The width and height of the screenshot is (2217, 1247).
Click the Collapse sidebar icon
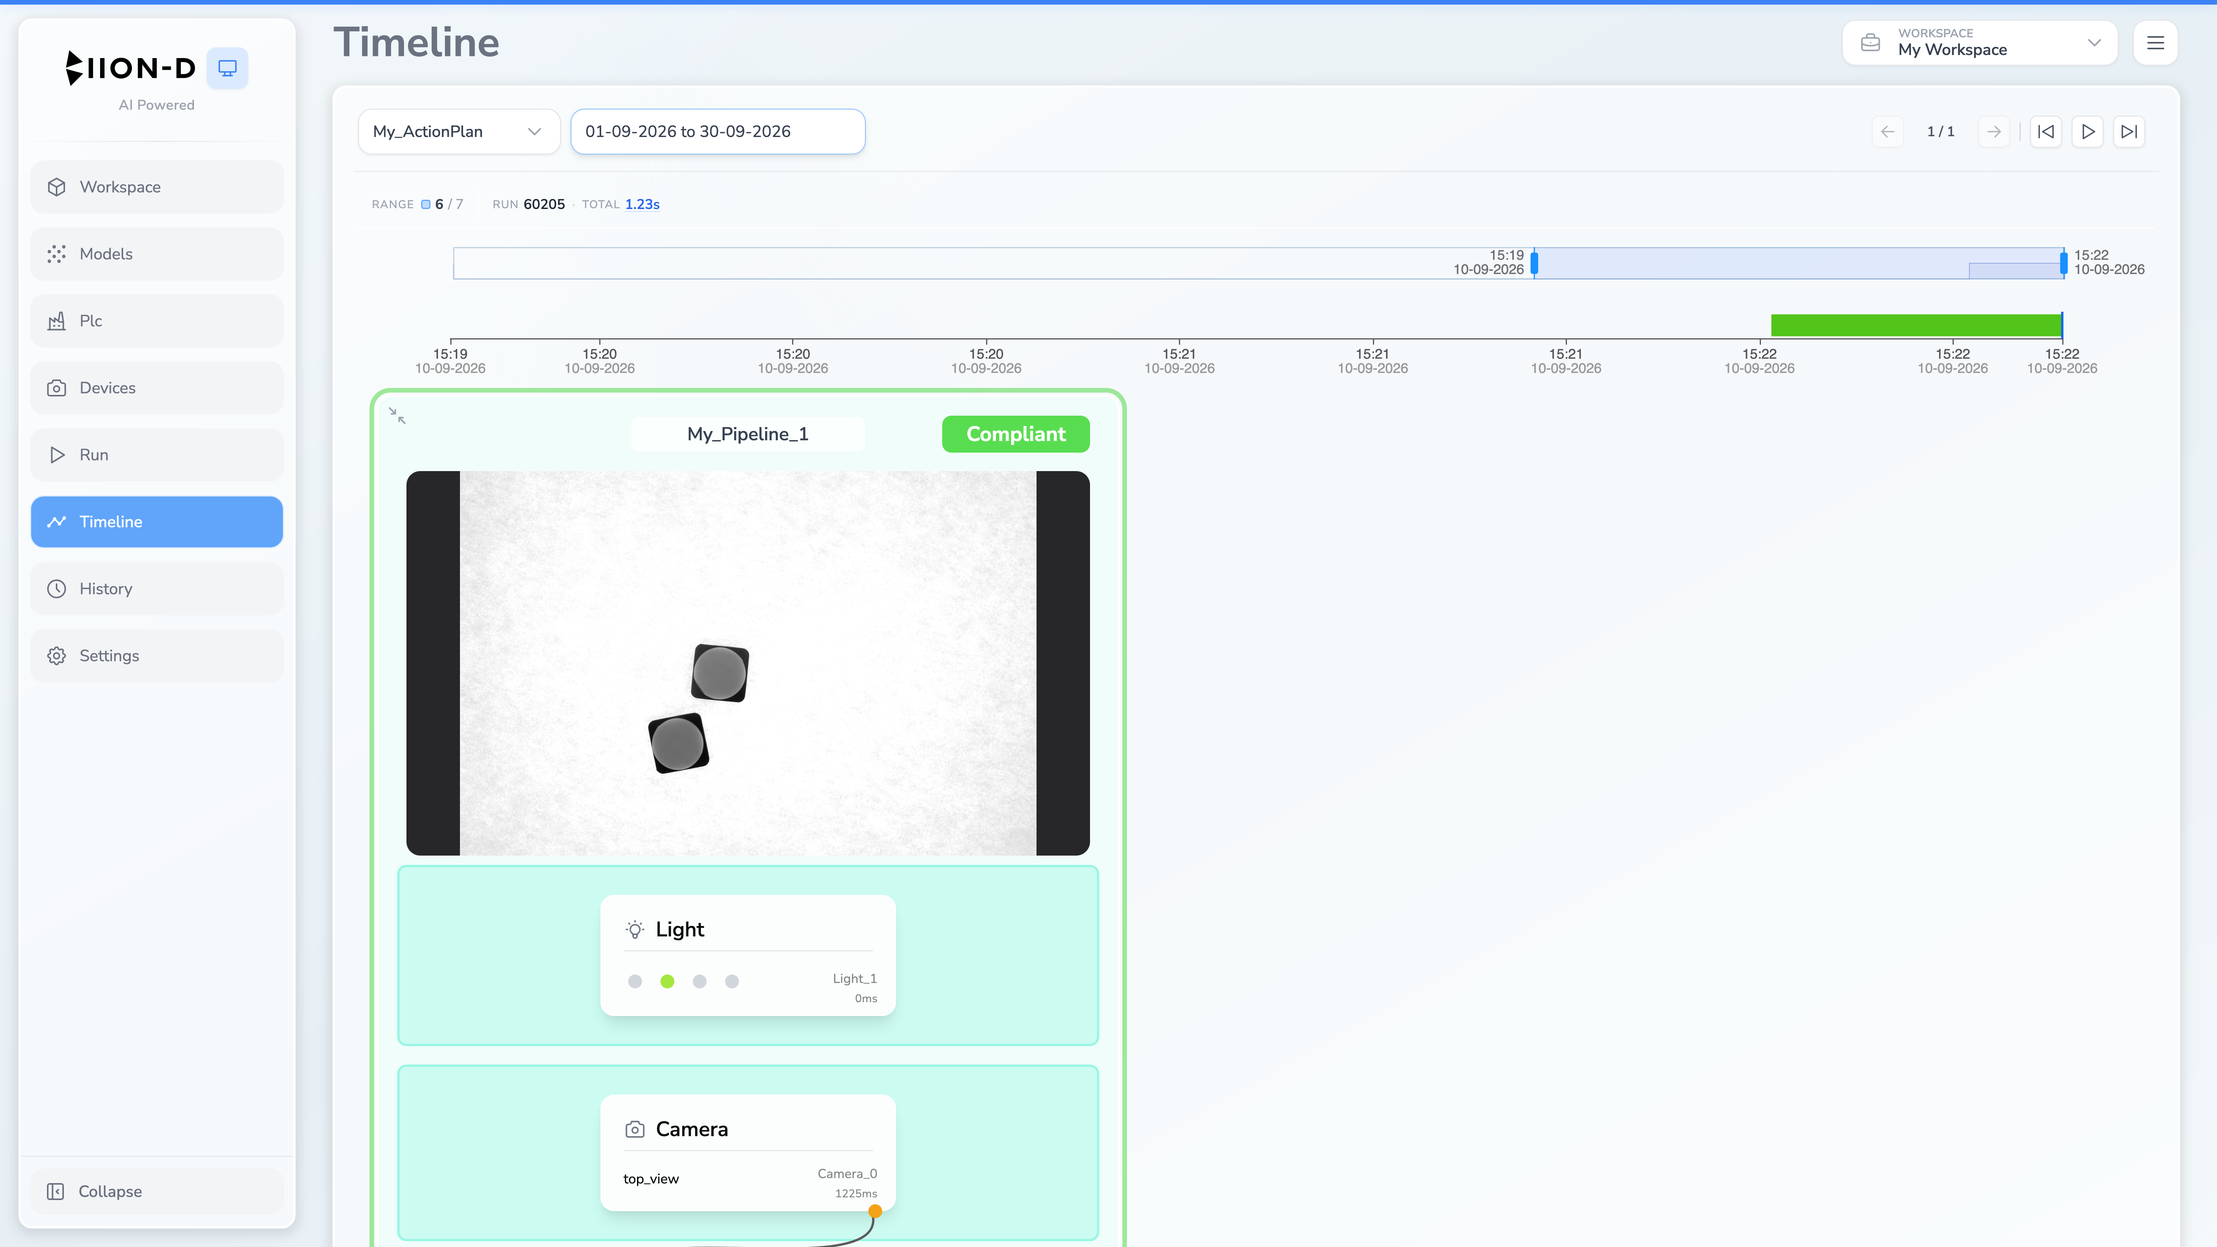click(x=56, y=1191)
